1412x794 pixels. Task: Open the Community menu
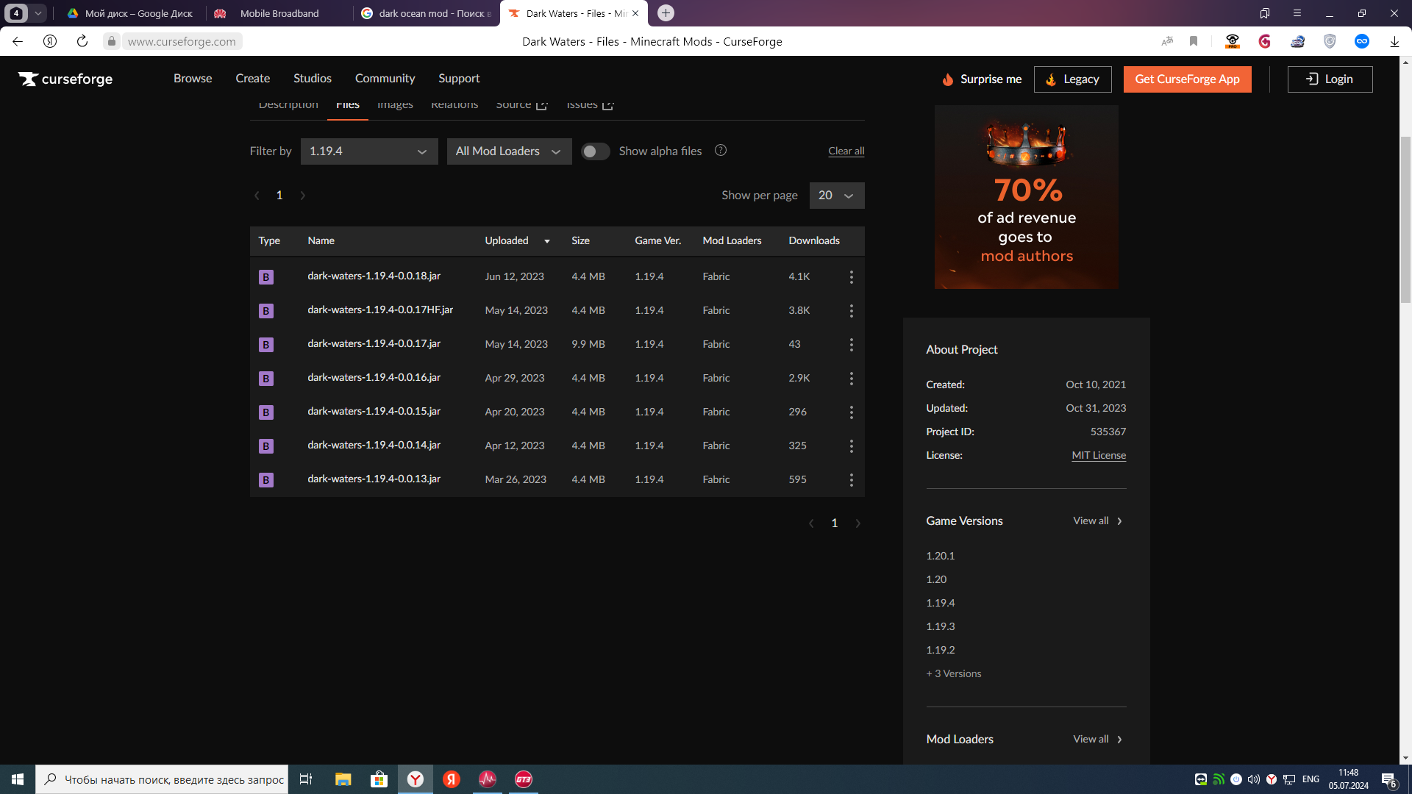(x=385, y=79)
